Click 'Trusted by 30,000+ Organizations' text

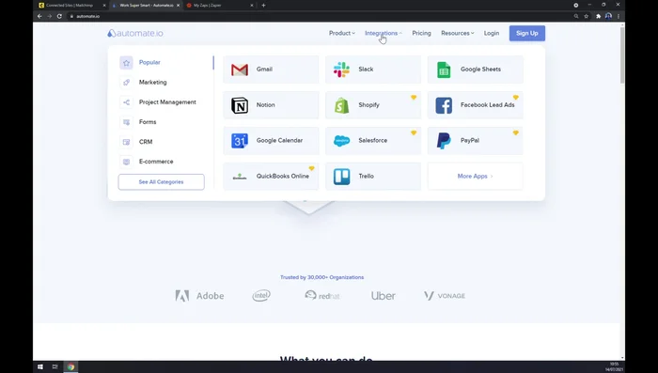click(x=321, y=277)
